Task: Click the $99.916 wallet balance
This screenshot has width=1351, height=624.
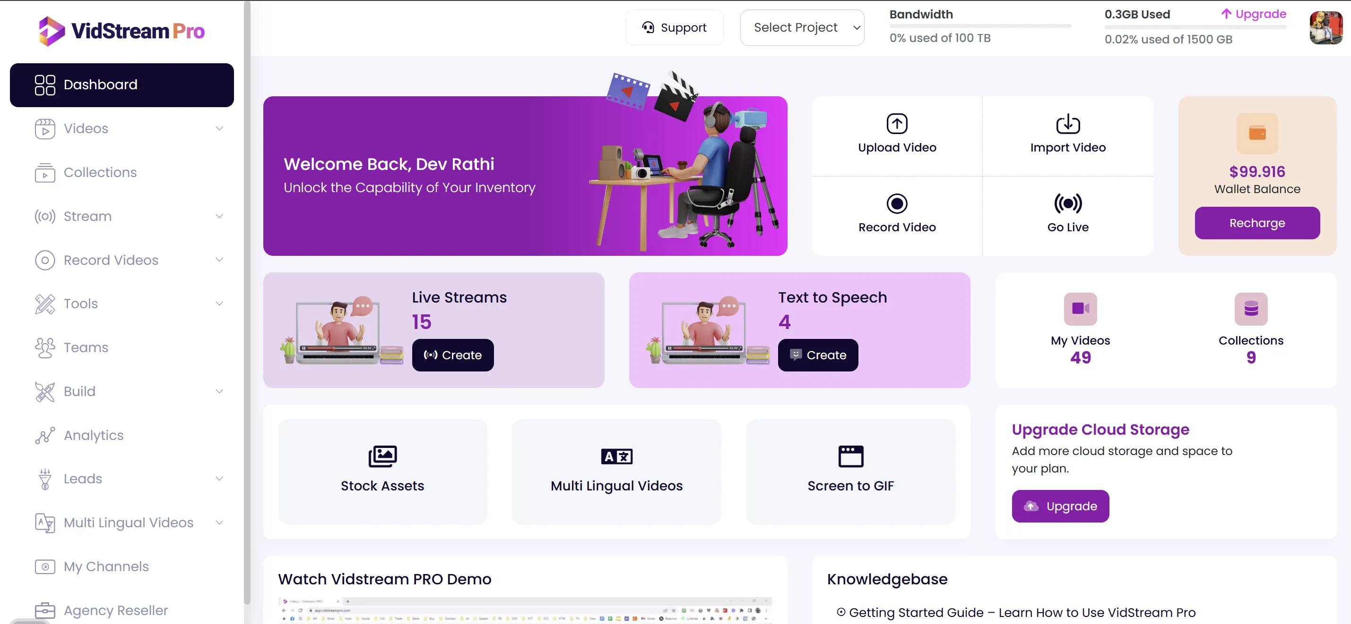Action: [x=1257, y=172]
